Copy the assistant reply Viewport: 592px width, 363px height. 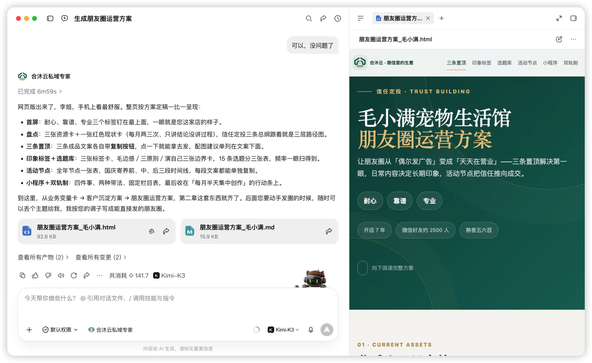(x=22, y=275)
